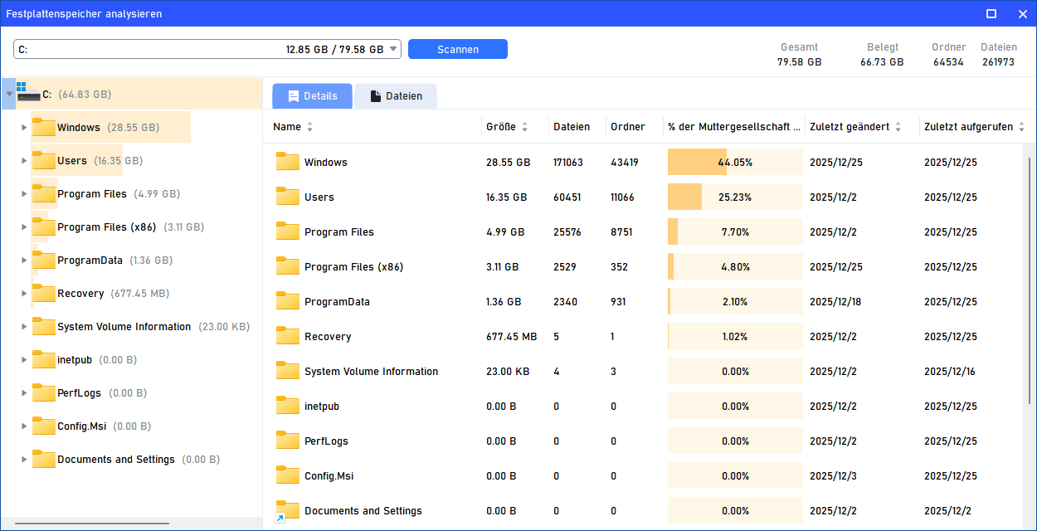Click the Windows folder icon in the tree
Screen dimensions: 1037x531
point(43,127)
